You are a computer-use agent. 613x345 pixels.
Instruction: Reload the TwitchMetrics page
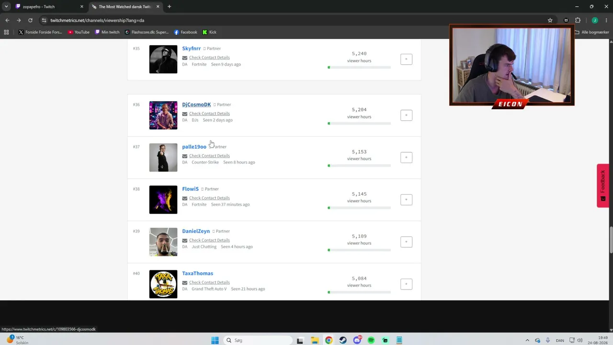point(30,20)
